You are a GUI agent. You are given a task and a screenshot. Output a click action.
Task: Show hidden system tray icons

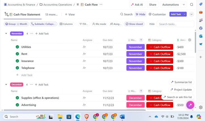point(150,117)
